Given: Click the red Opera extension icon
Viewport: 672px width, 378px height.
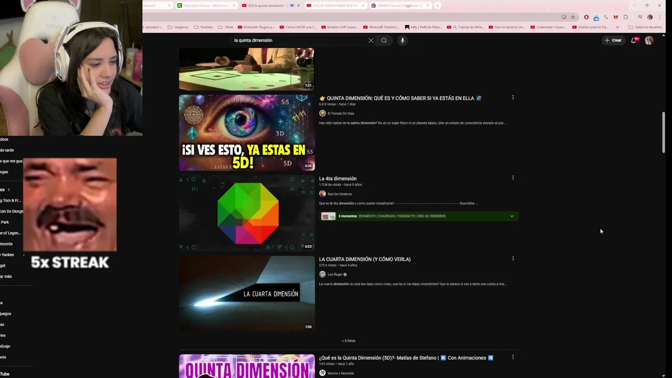Looking at the screenshot, I should [586, 17].
